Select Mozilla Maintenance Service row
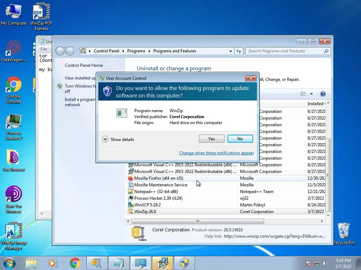Viewport: 361px width, 270px height. [226, 185]
